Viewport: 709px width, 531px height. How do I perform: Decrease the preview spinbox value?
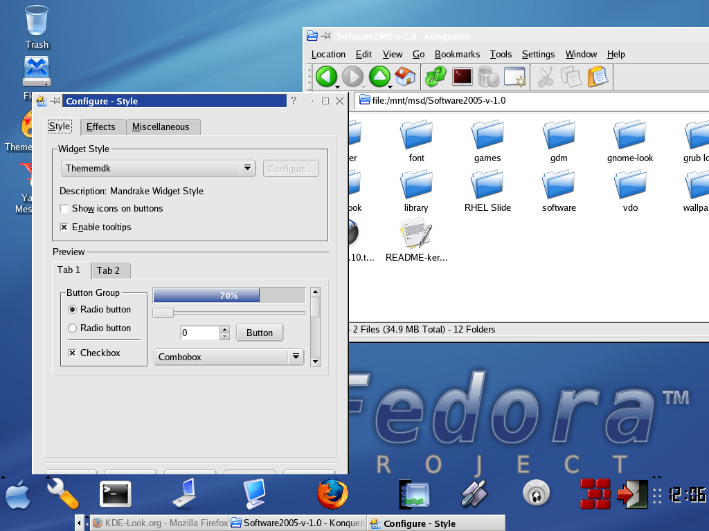(225, 337)
